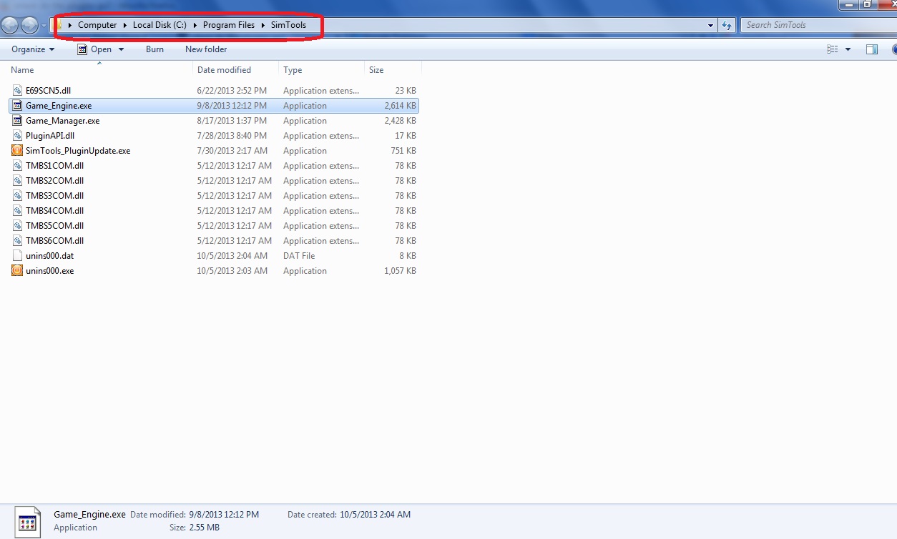Show the preview pane
Screen dimensions: 897x539
point(872,49)
